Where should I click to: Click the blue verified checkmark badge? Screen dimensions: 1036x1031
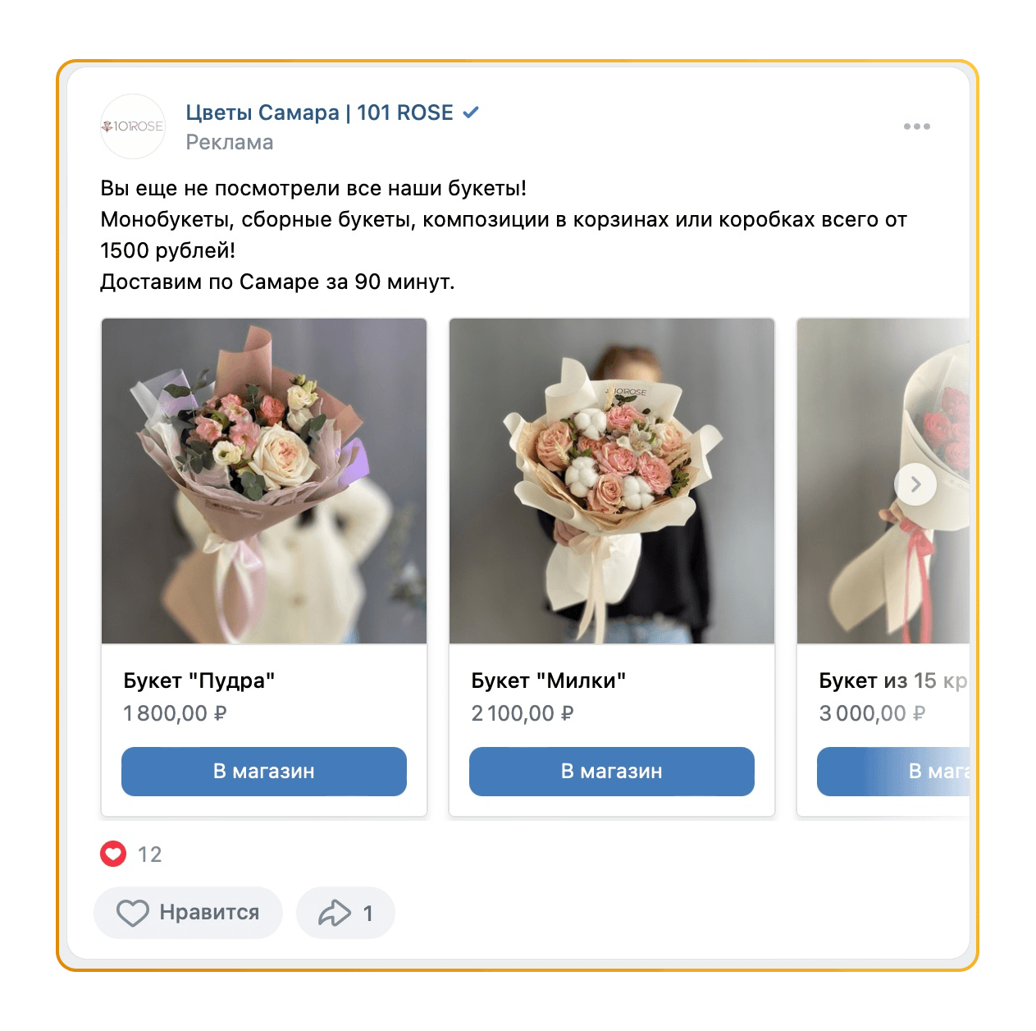tap(471, 112)
